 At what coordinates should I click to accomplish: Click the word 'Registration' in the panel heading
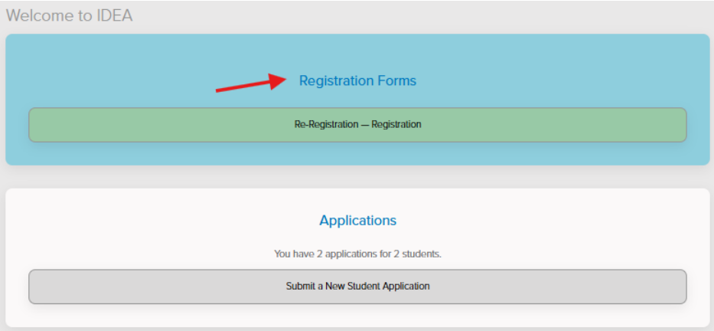point(336,80)
